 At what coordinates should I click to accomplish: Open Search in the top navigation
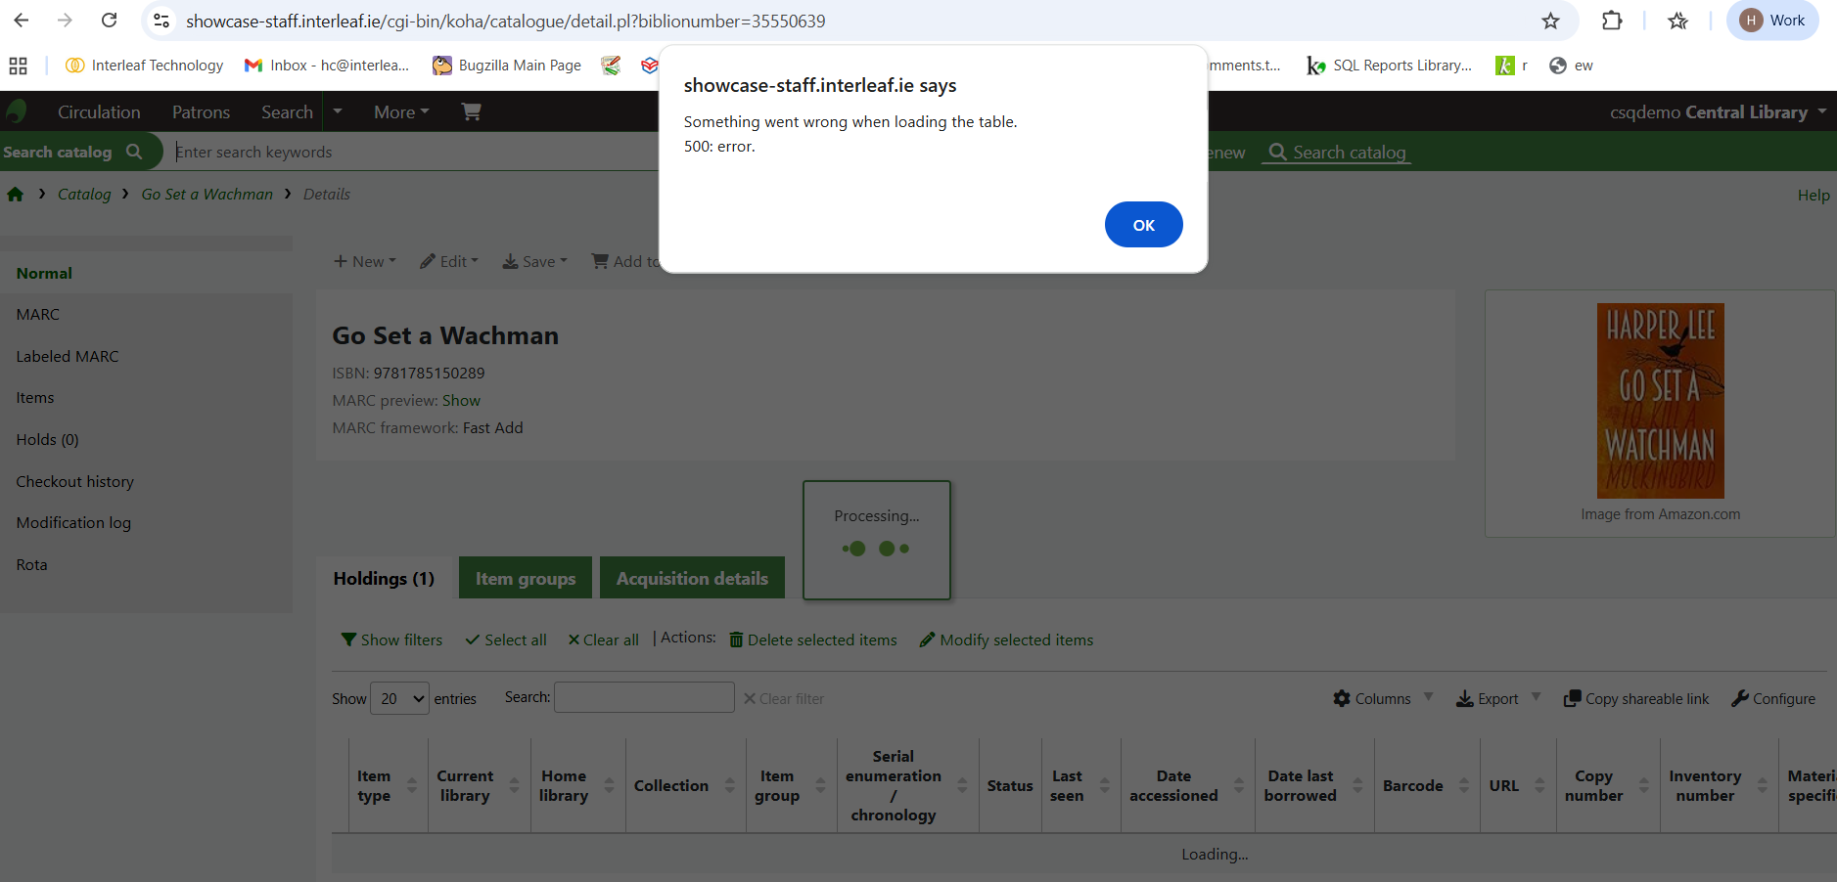(x=287, y=112)
